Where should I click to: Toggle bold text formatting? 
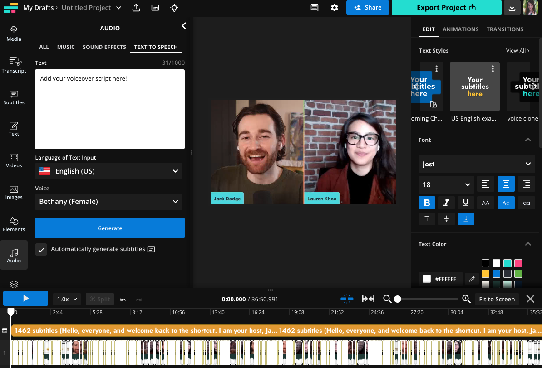[x=427, y=203]
